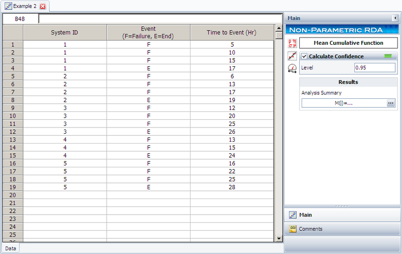The image size is (402, 254).
Task: Click the Example 2 folio icon
Action: 8,6
